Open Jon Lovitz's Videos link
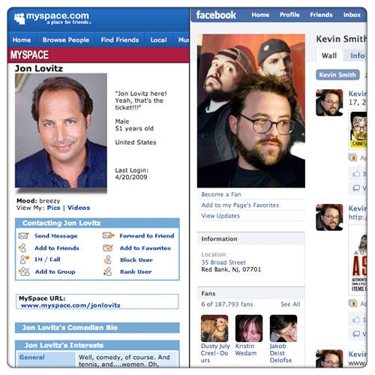 pos(79,208)
